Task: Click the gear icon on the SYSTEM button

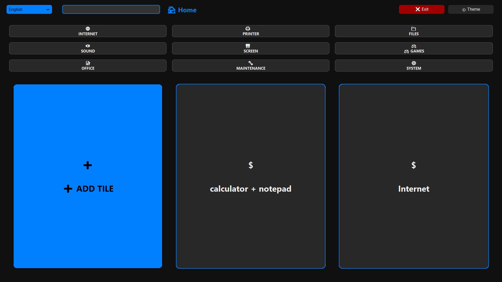Action: coord(413,63)
